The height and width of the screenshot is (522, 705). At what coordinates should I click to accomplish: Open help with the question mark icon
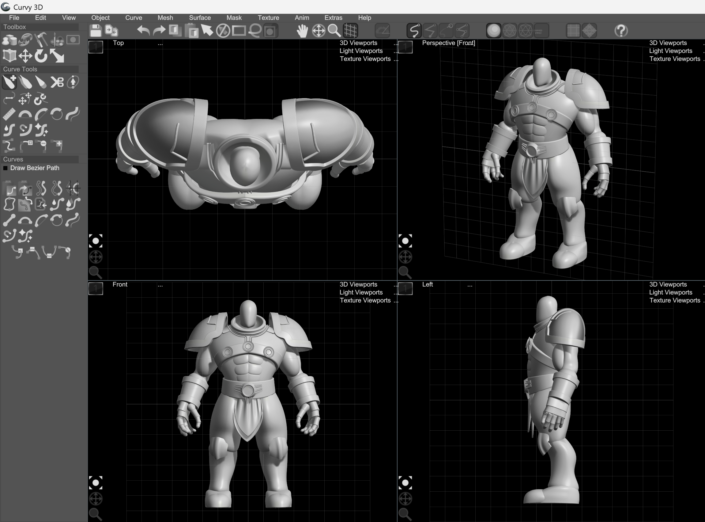click(621, 31)
